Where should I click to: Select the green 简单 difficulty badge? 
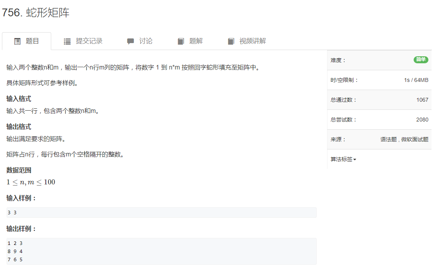coord(421,60)
